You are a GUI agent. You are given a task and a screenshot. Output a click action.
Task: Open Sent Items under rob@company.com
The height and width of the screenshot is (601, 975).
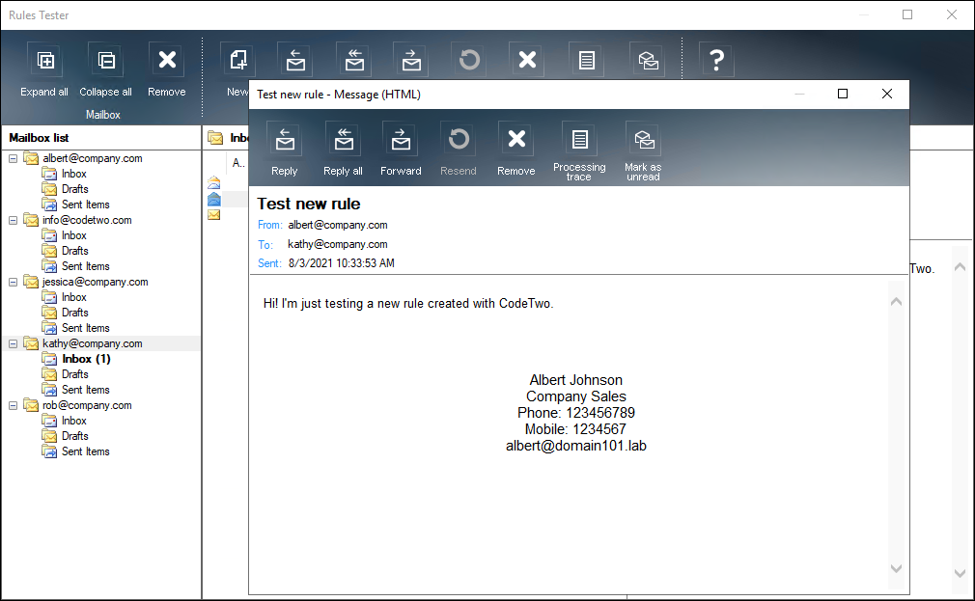pos(85,451)
